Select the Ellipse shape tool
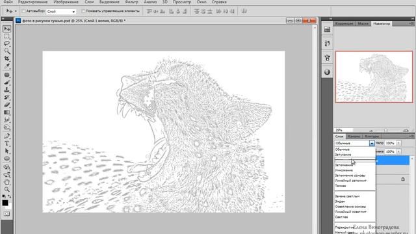Screen dimensions: 416x234 coord(7,159)
